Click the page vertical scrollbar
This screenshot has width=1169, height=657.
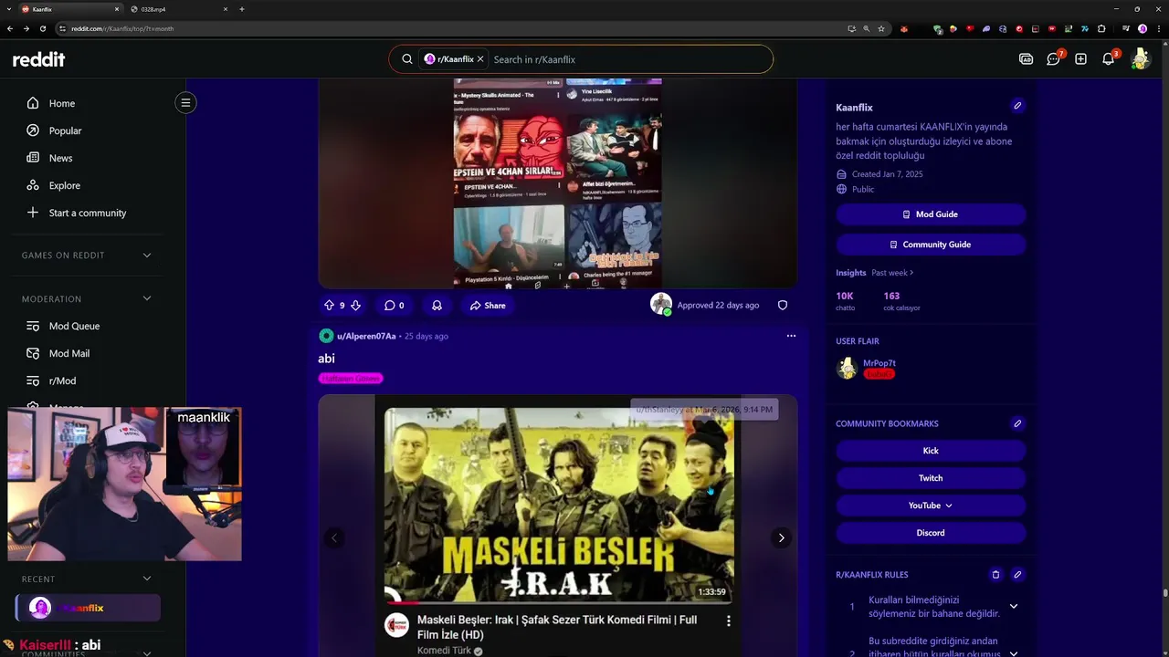click(1164, 593)
